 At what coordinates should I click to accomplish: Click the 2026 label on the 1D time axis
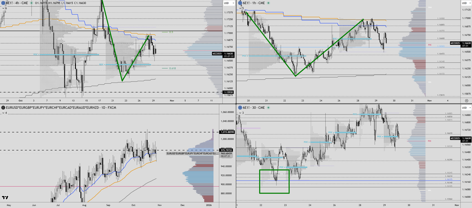tap(208, 205)
